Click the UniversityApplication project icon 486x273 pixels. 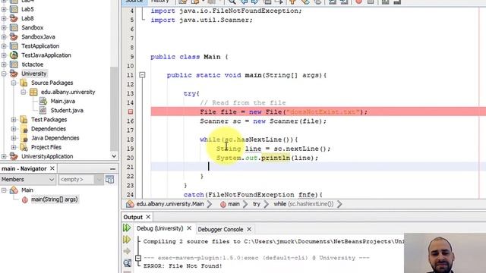click(x=14, y=156)
